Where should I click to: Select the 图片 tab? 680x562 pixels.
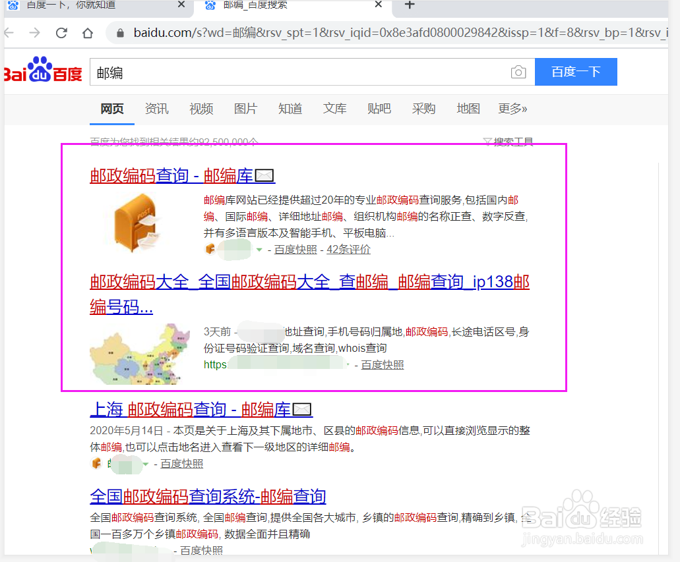coord(245,109)
